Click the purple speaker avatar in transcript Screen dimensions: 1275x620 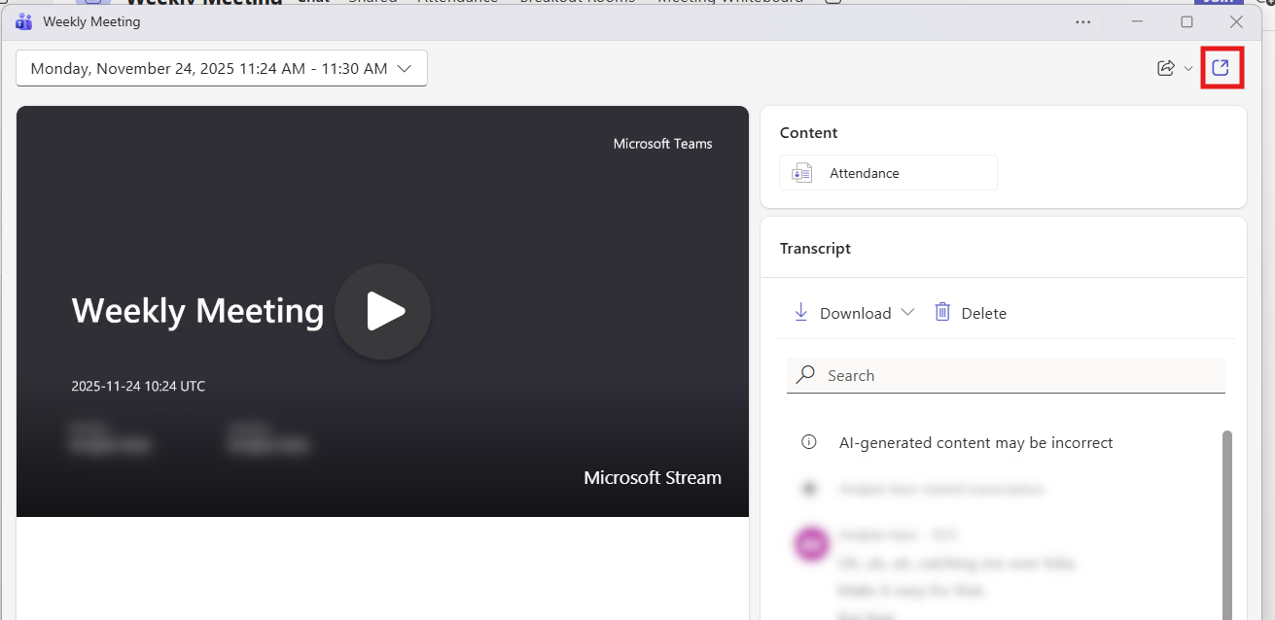coord(811,544)
